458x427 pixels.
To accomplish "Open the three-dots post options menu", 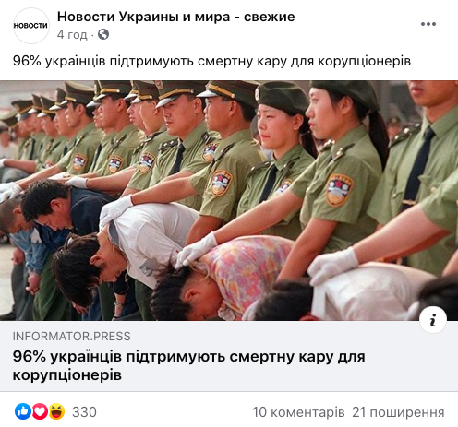I will pos(428,24).
